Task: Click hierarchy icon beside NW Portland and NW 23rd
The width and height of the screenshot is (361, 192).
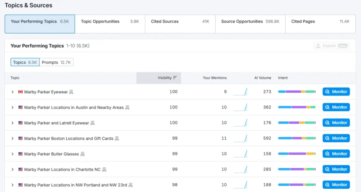Action: (130, 185)
